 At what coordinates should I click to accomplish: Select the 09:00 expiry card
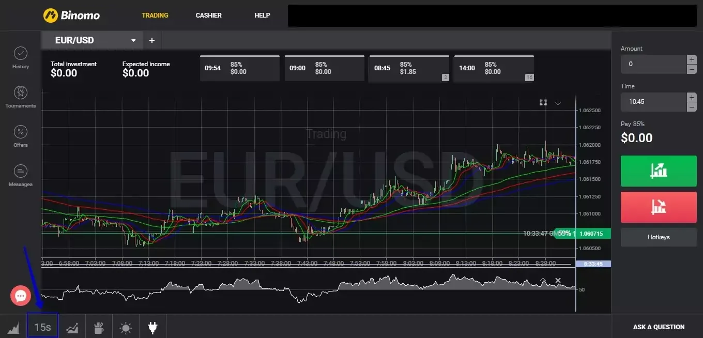[x=324, y=68]
